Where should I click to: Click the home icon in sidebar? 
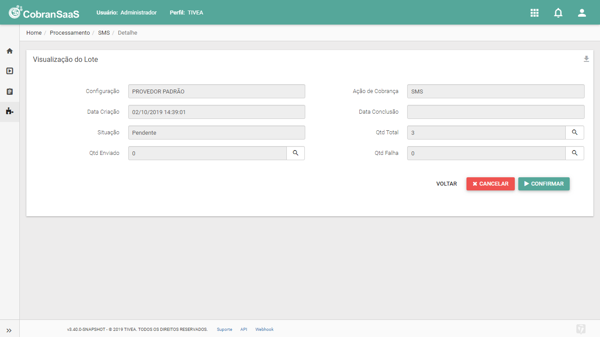coord(10,51)
